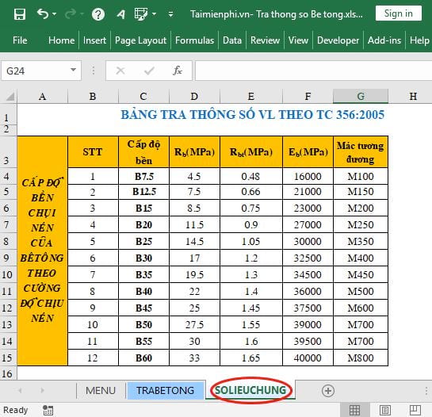The height and width of the screenshot is (417, 432).
Task: Open the Formulas tab
Action: 194,40
